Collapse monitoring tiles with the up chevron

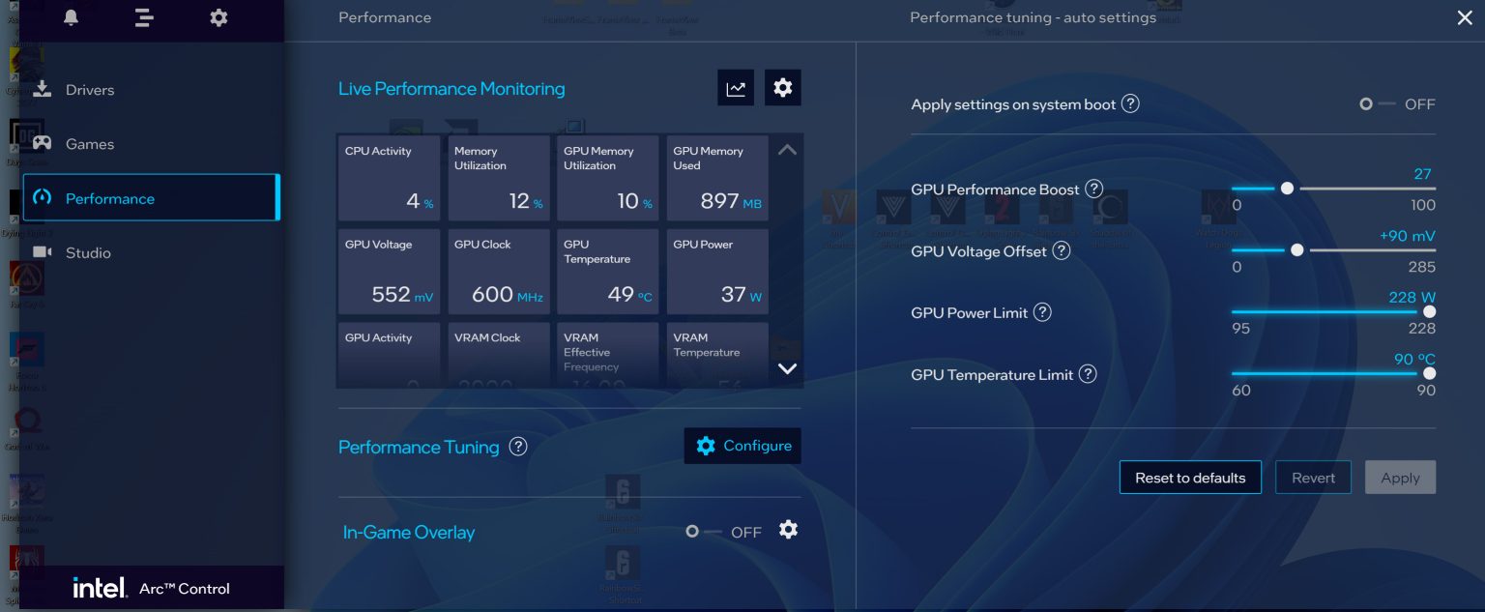787,149
